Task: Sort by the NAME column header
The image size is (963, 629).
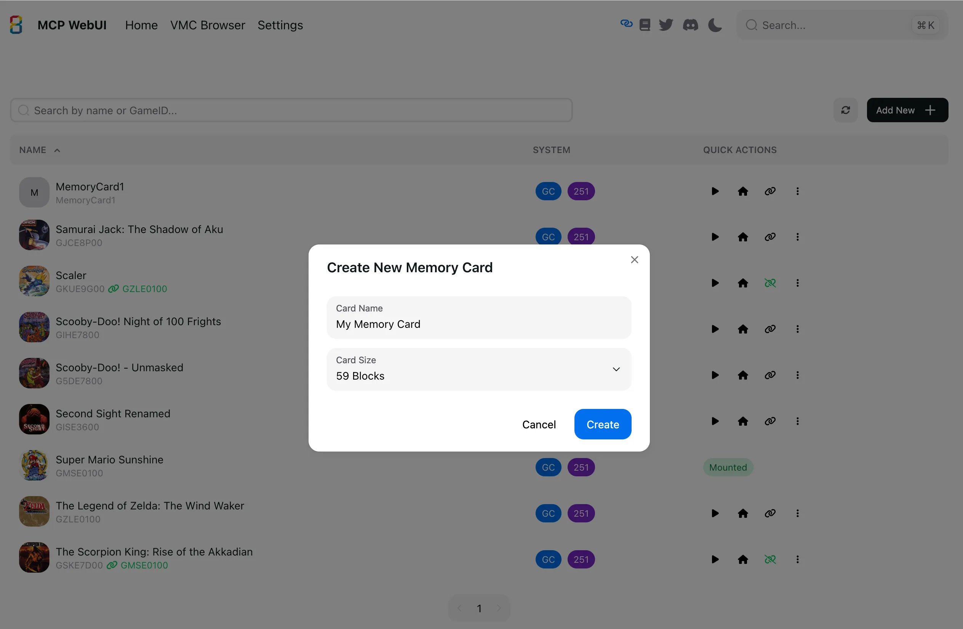Action: [39, 150]
